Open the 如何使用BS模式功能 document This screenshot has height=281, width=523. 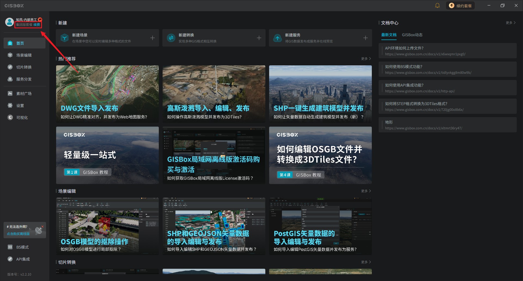pyautogui.click(x=448, y=69)
